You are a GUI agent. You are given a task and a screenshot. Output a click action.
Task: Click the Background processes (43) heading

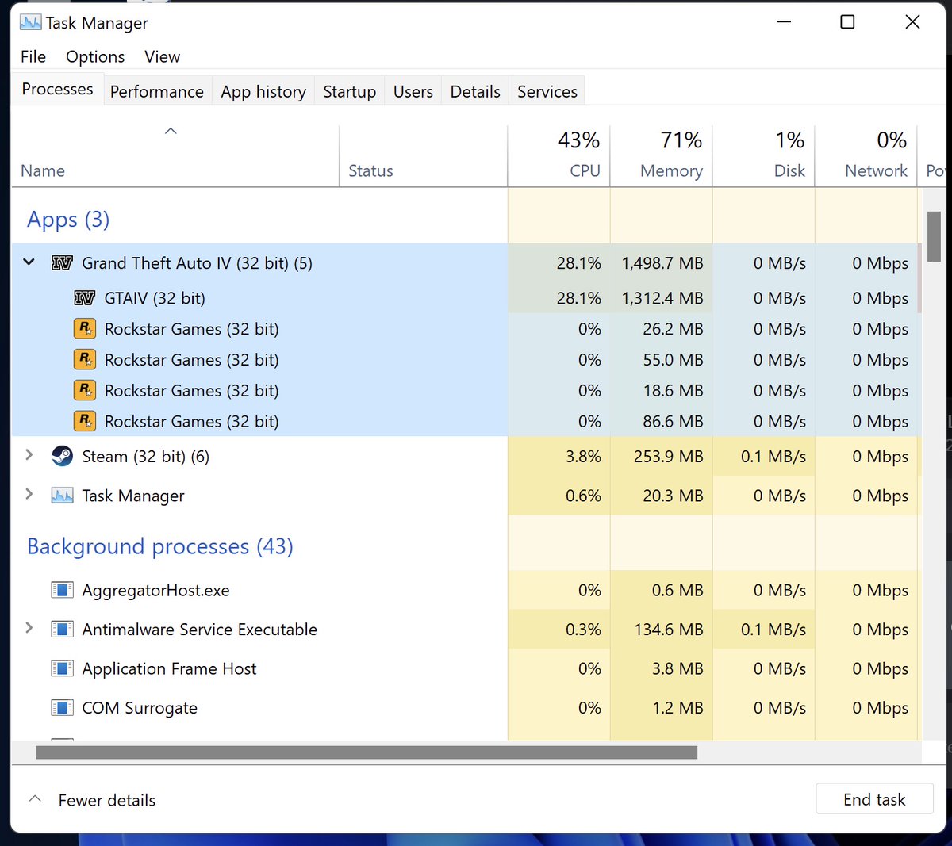click(x=160, y=546)
